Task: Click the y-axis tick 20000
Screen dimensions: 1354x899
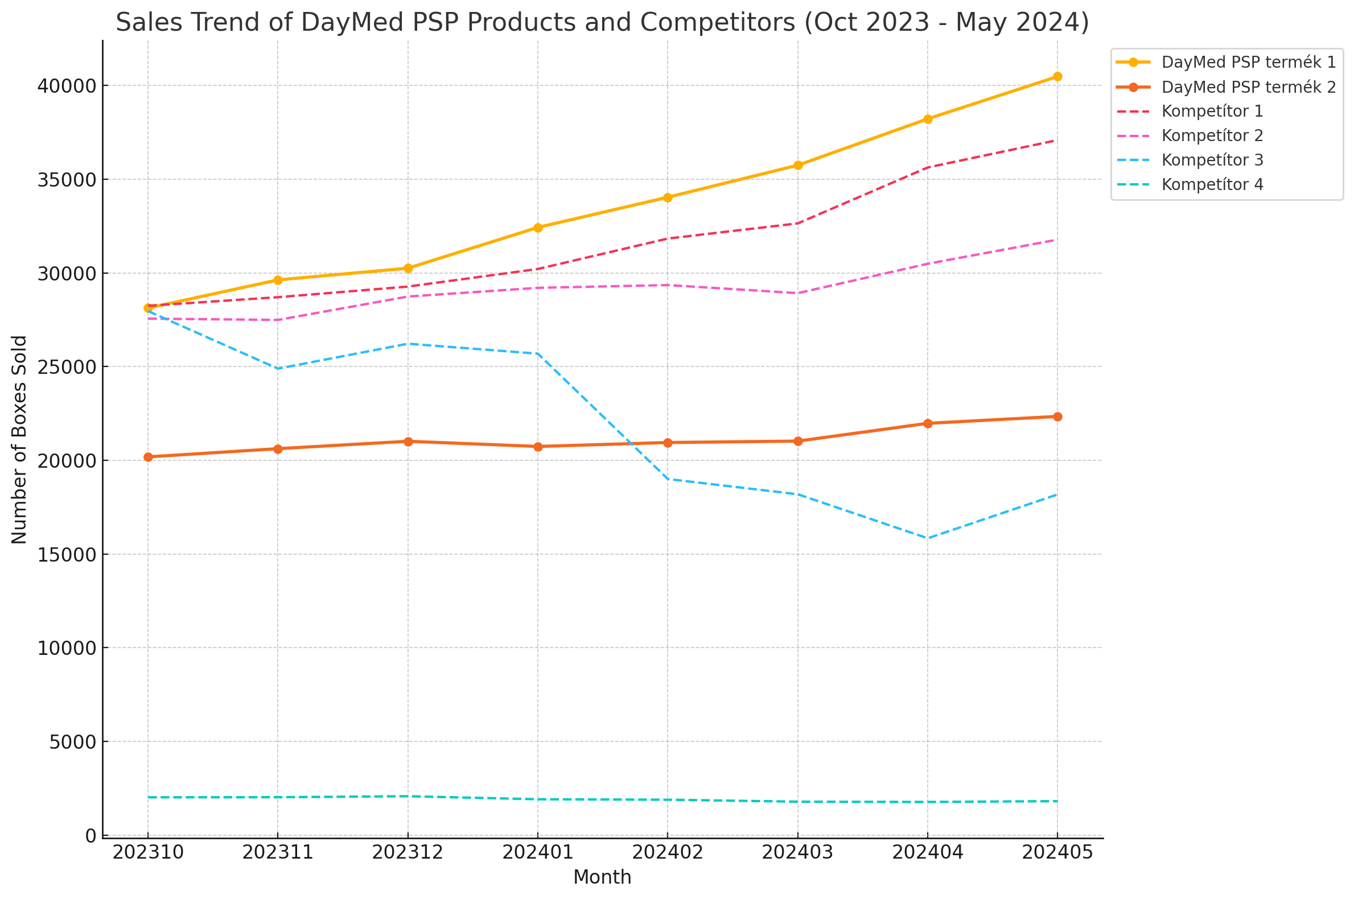Action: click(x=67, y=461)
